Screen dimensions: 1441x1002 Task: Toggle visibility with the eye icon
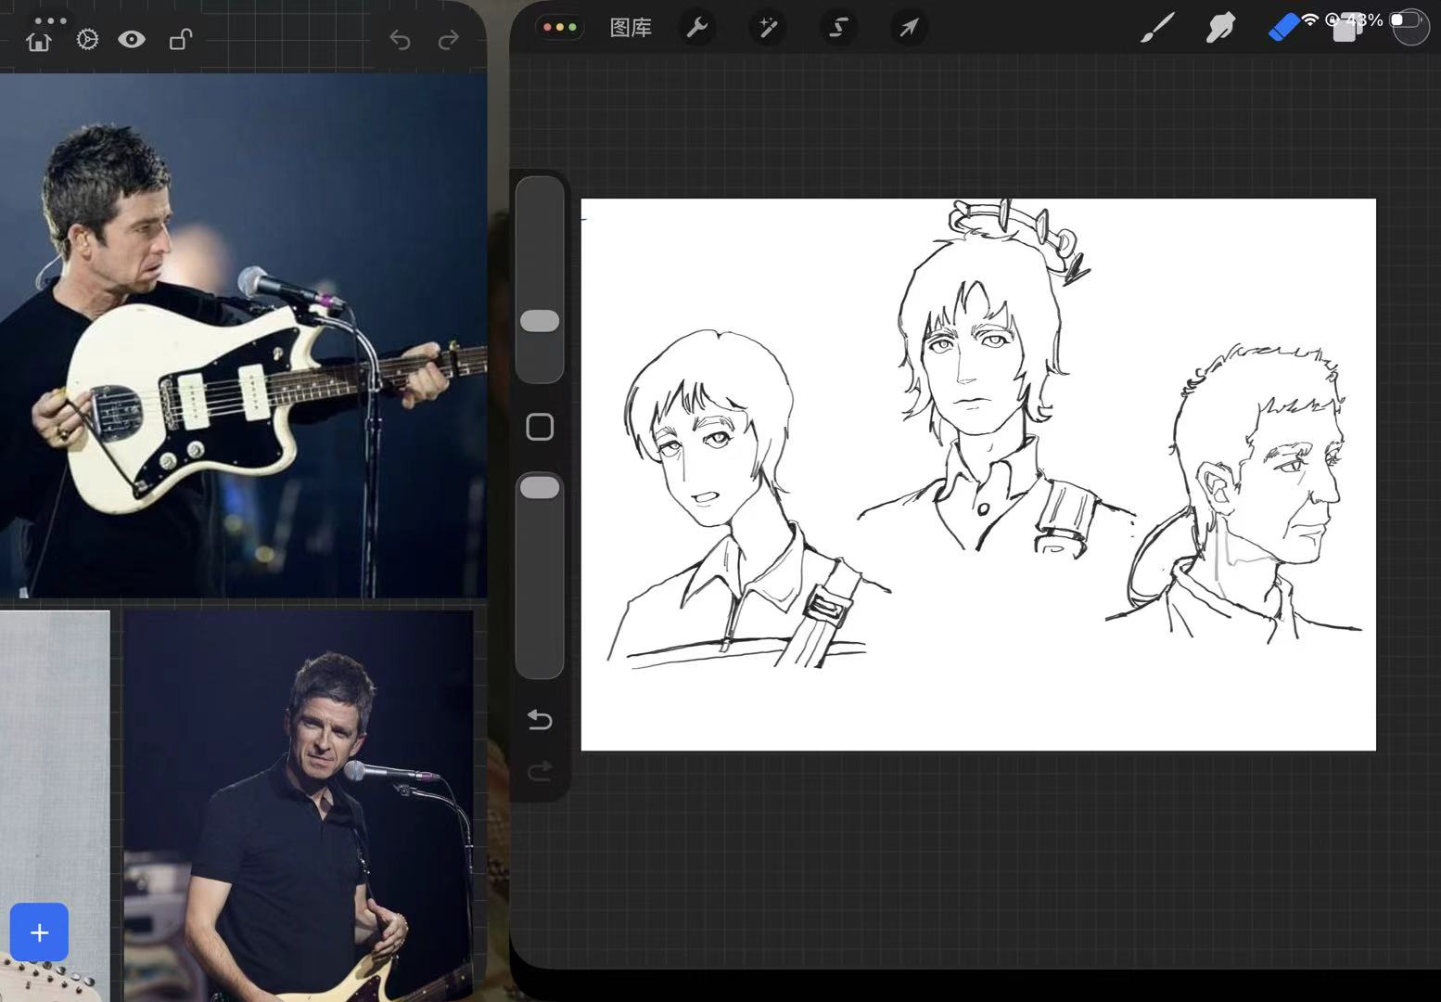click(132, 39)
